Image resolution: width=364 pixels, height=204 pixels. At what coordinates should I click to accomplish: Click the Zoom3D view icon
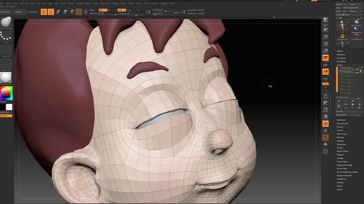pos(325,109)
